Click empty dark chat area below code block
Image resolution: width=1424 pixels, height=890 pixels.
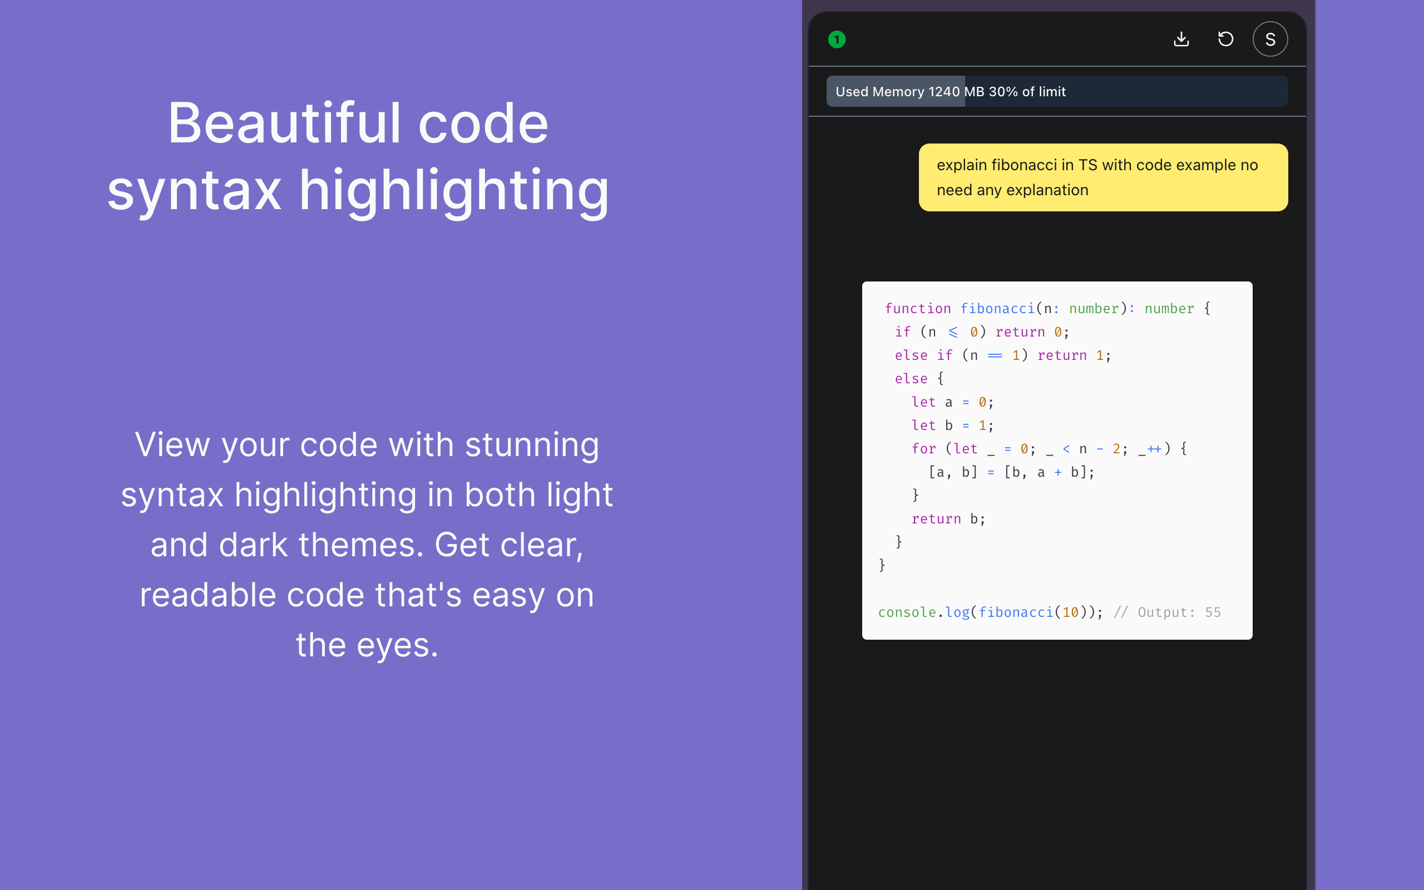[1057, 765]
